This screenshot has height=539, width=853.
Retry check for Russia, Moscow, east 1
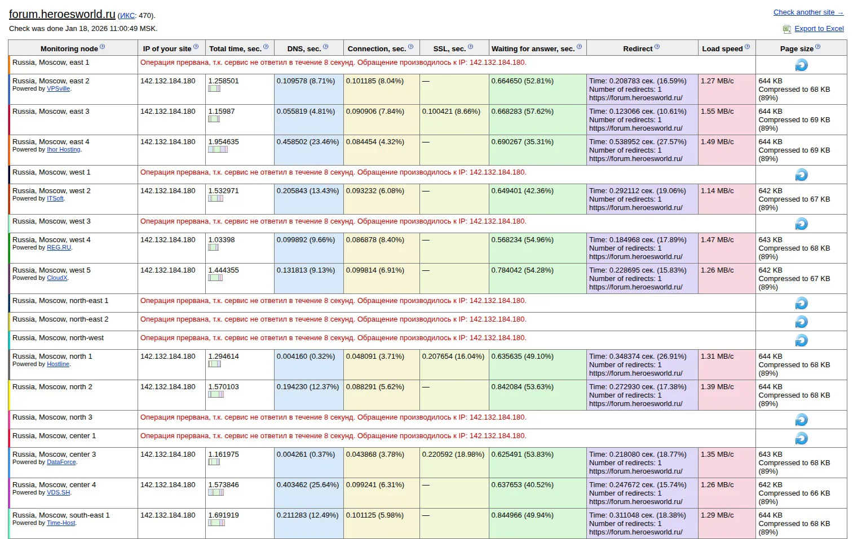tap(801, 65)
